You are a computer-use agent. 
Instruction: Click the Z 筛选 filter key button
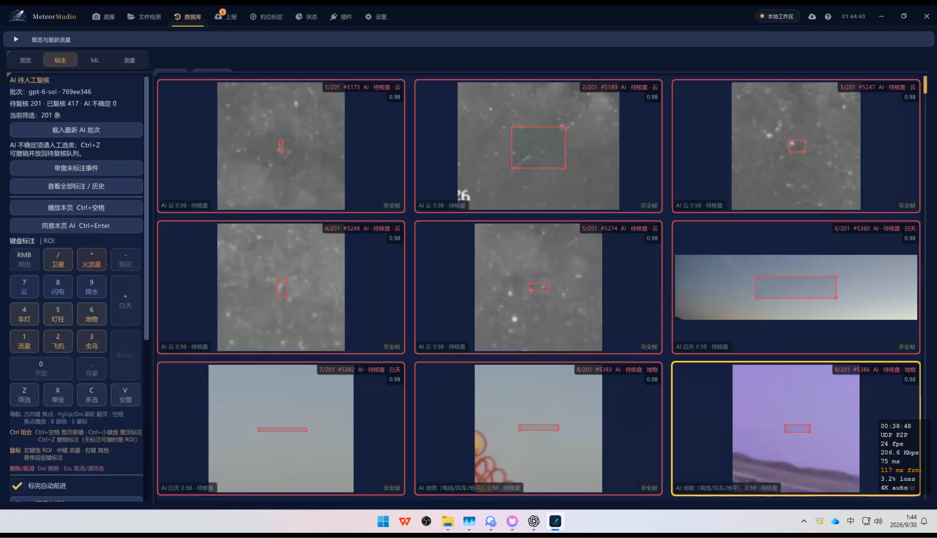click(x=25, y=395)
